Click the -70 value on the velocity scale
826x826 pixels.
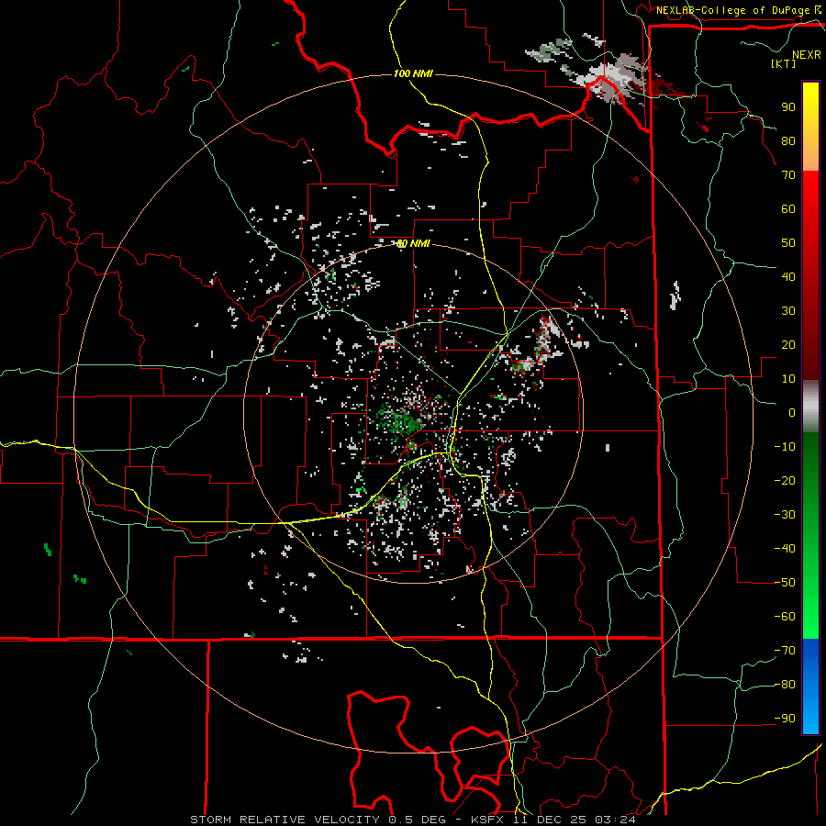pos(785,651)
